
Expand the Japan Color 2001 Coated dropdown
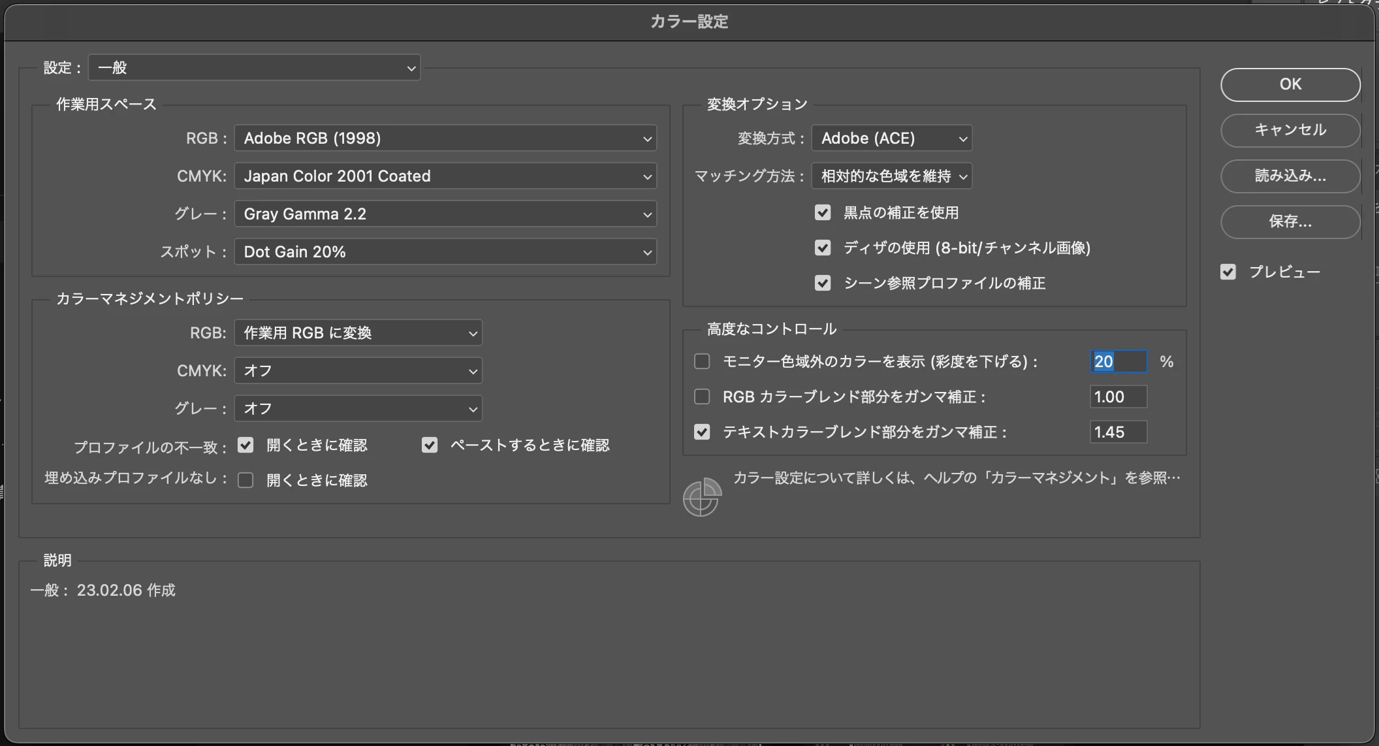point(445,176)
